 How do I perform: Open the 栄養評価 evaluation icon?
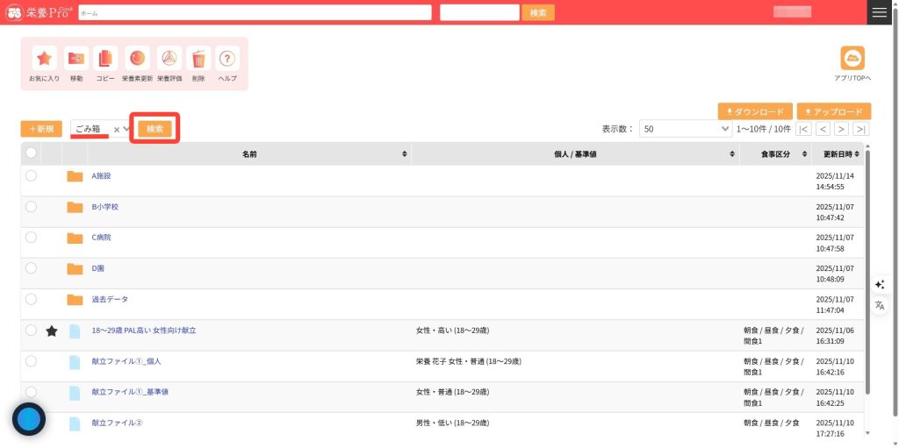click(x=169, y=59)
